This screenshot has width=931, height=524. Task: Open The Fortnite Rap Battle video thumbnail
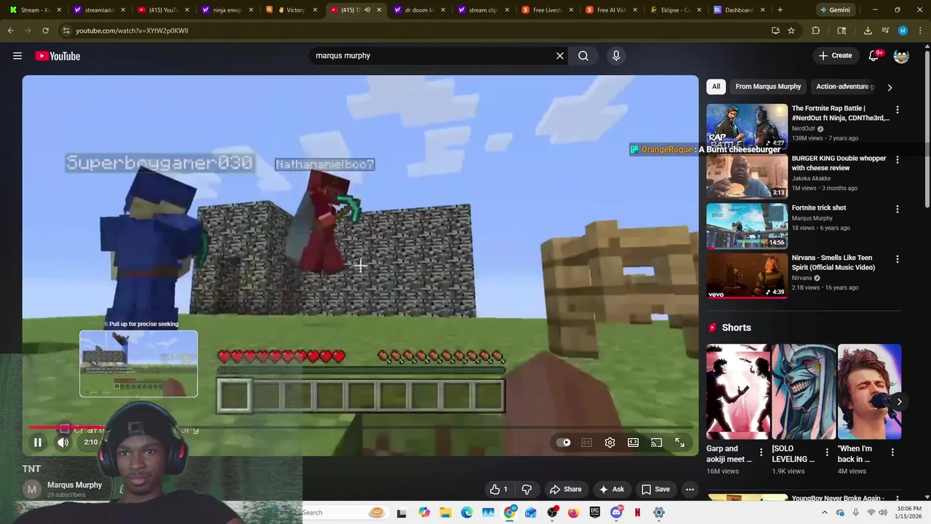click(747, 127)
